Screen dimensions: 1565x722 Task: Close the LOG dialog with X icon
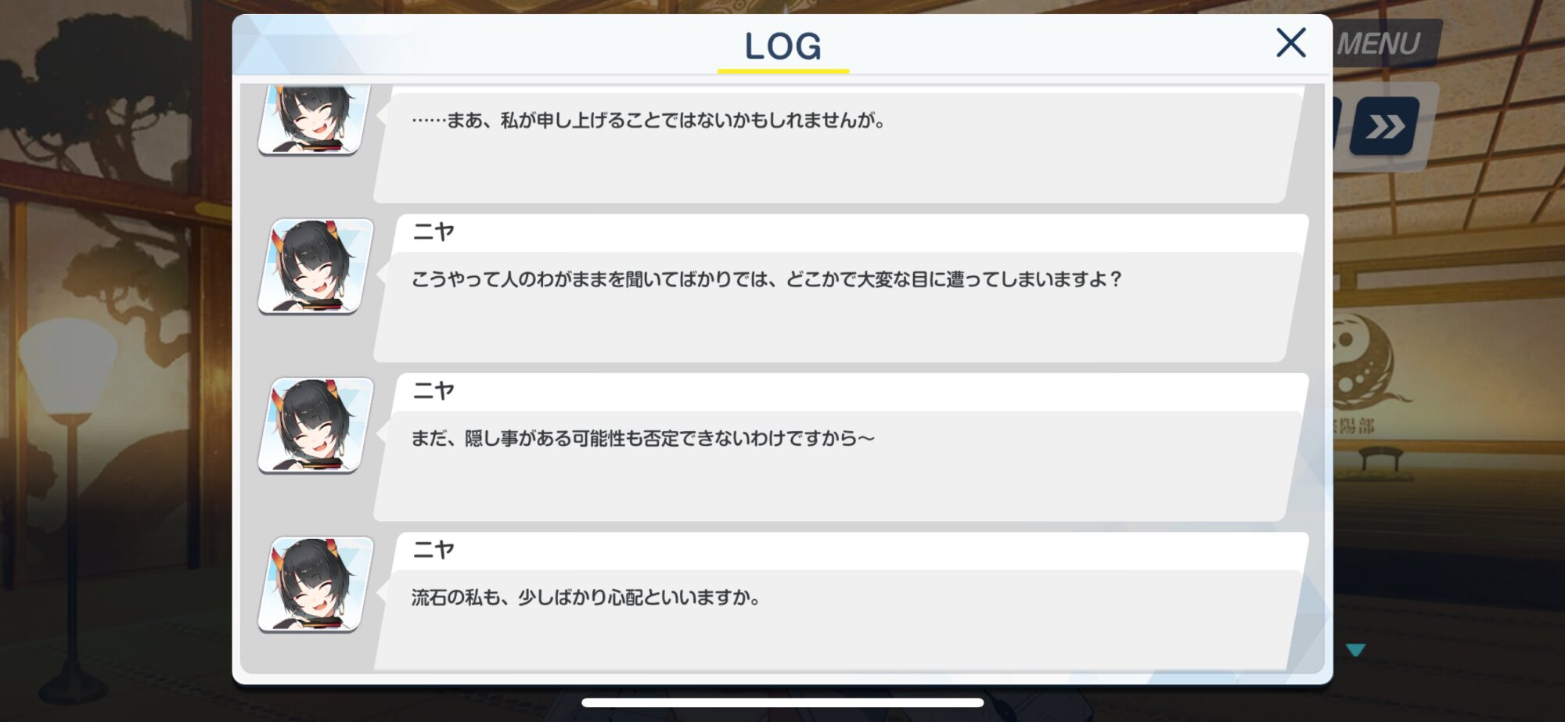tap(1291, 43)
